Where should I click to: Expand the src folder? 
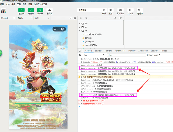coord(80,31)
